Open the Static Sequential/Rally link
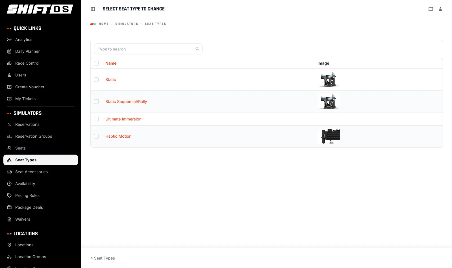 coord(126,102)
